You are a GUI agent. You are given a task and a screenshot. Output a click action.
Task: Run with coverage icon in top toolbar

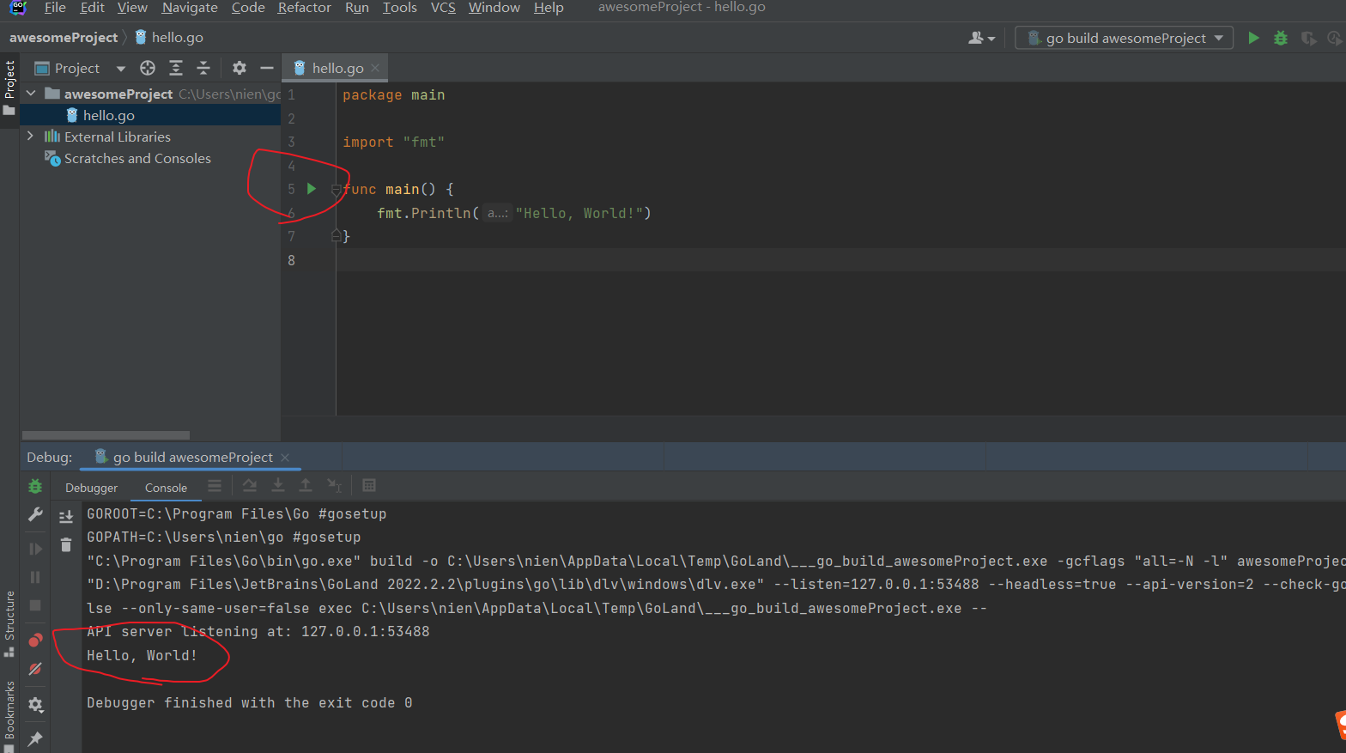point(1308,38)
